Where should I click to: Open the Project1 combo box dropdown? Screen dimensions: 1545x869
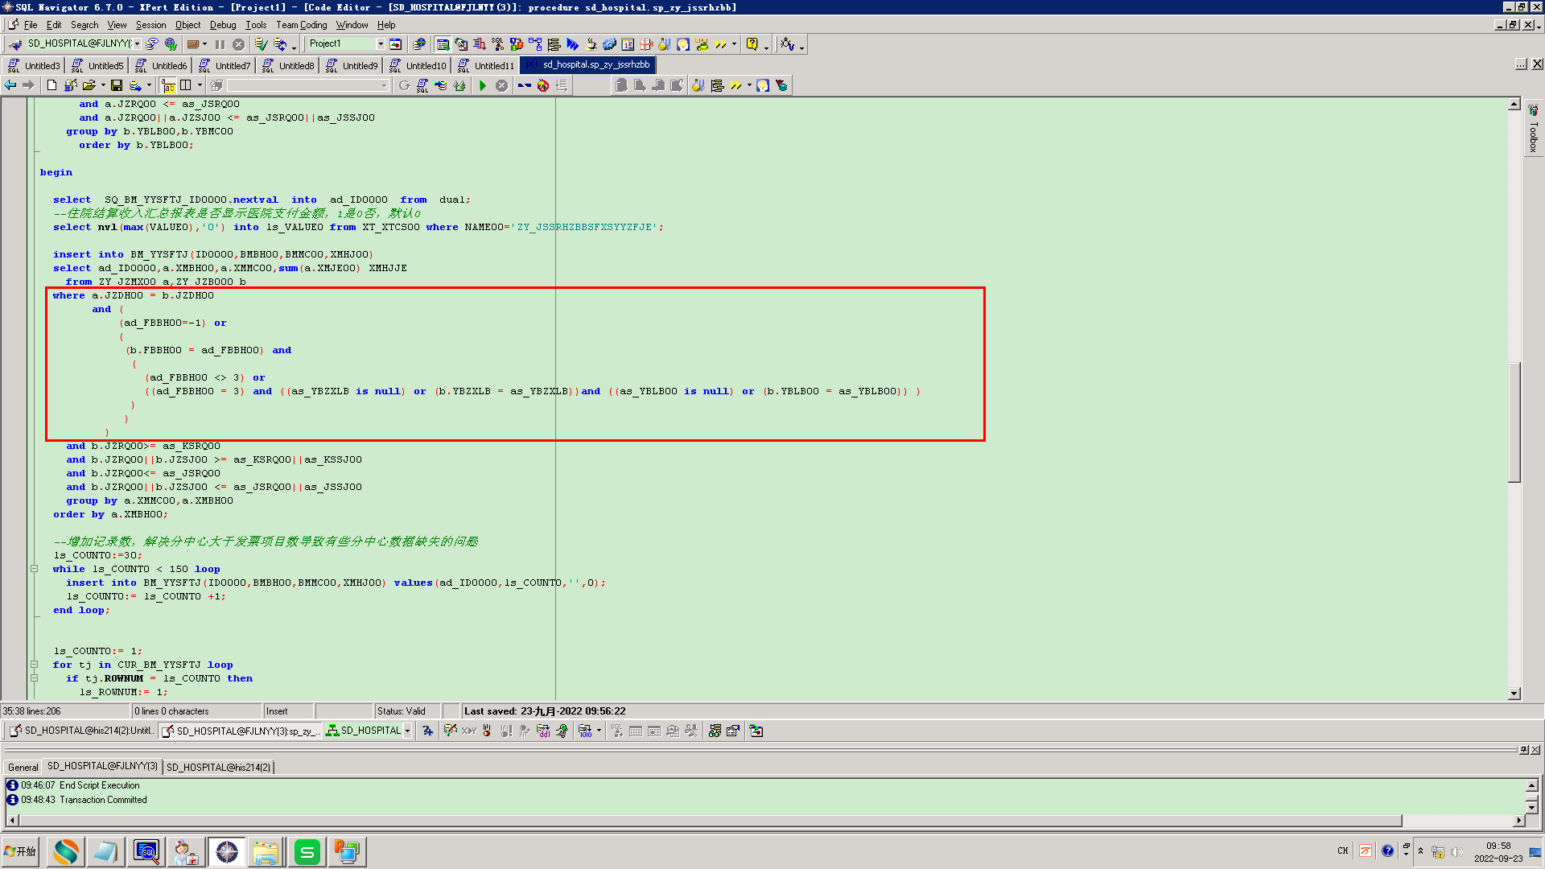pos(381,44)
